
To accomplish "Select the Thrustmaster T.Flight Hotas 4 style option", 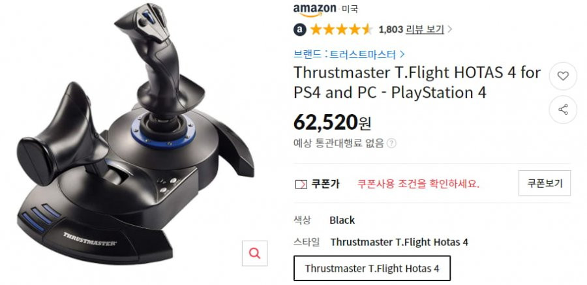I will pos(372,268).
